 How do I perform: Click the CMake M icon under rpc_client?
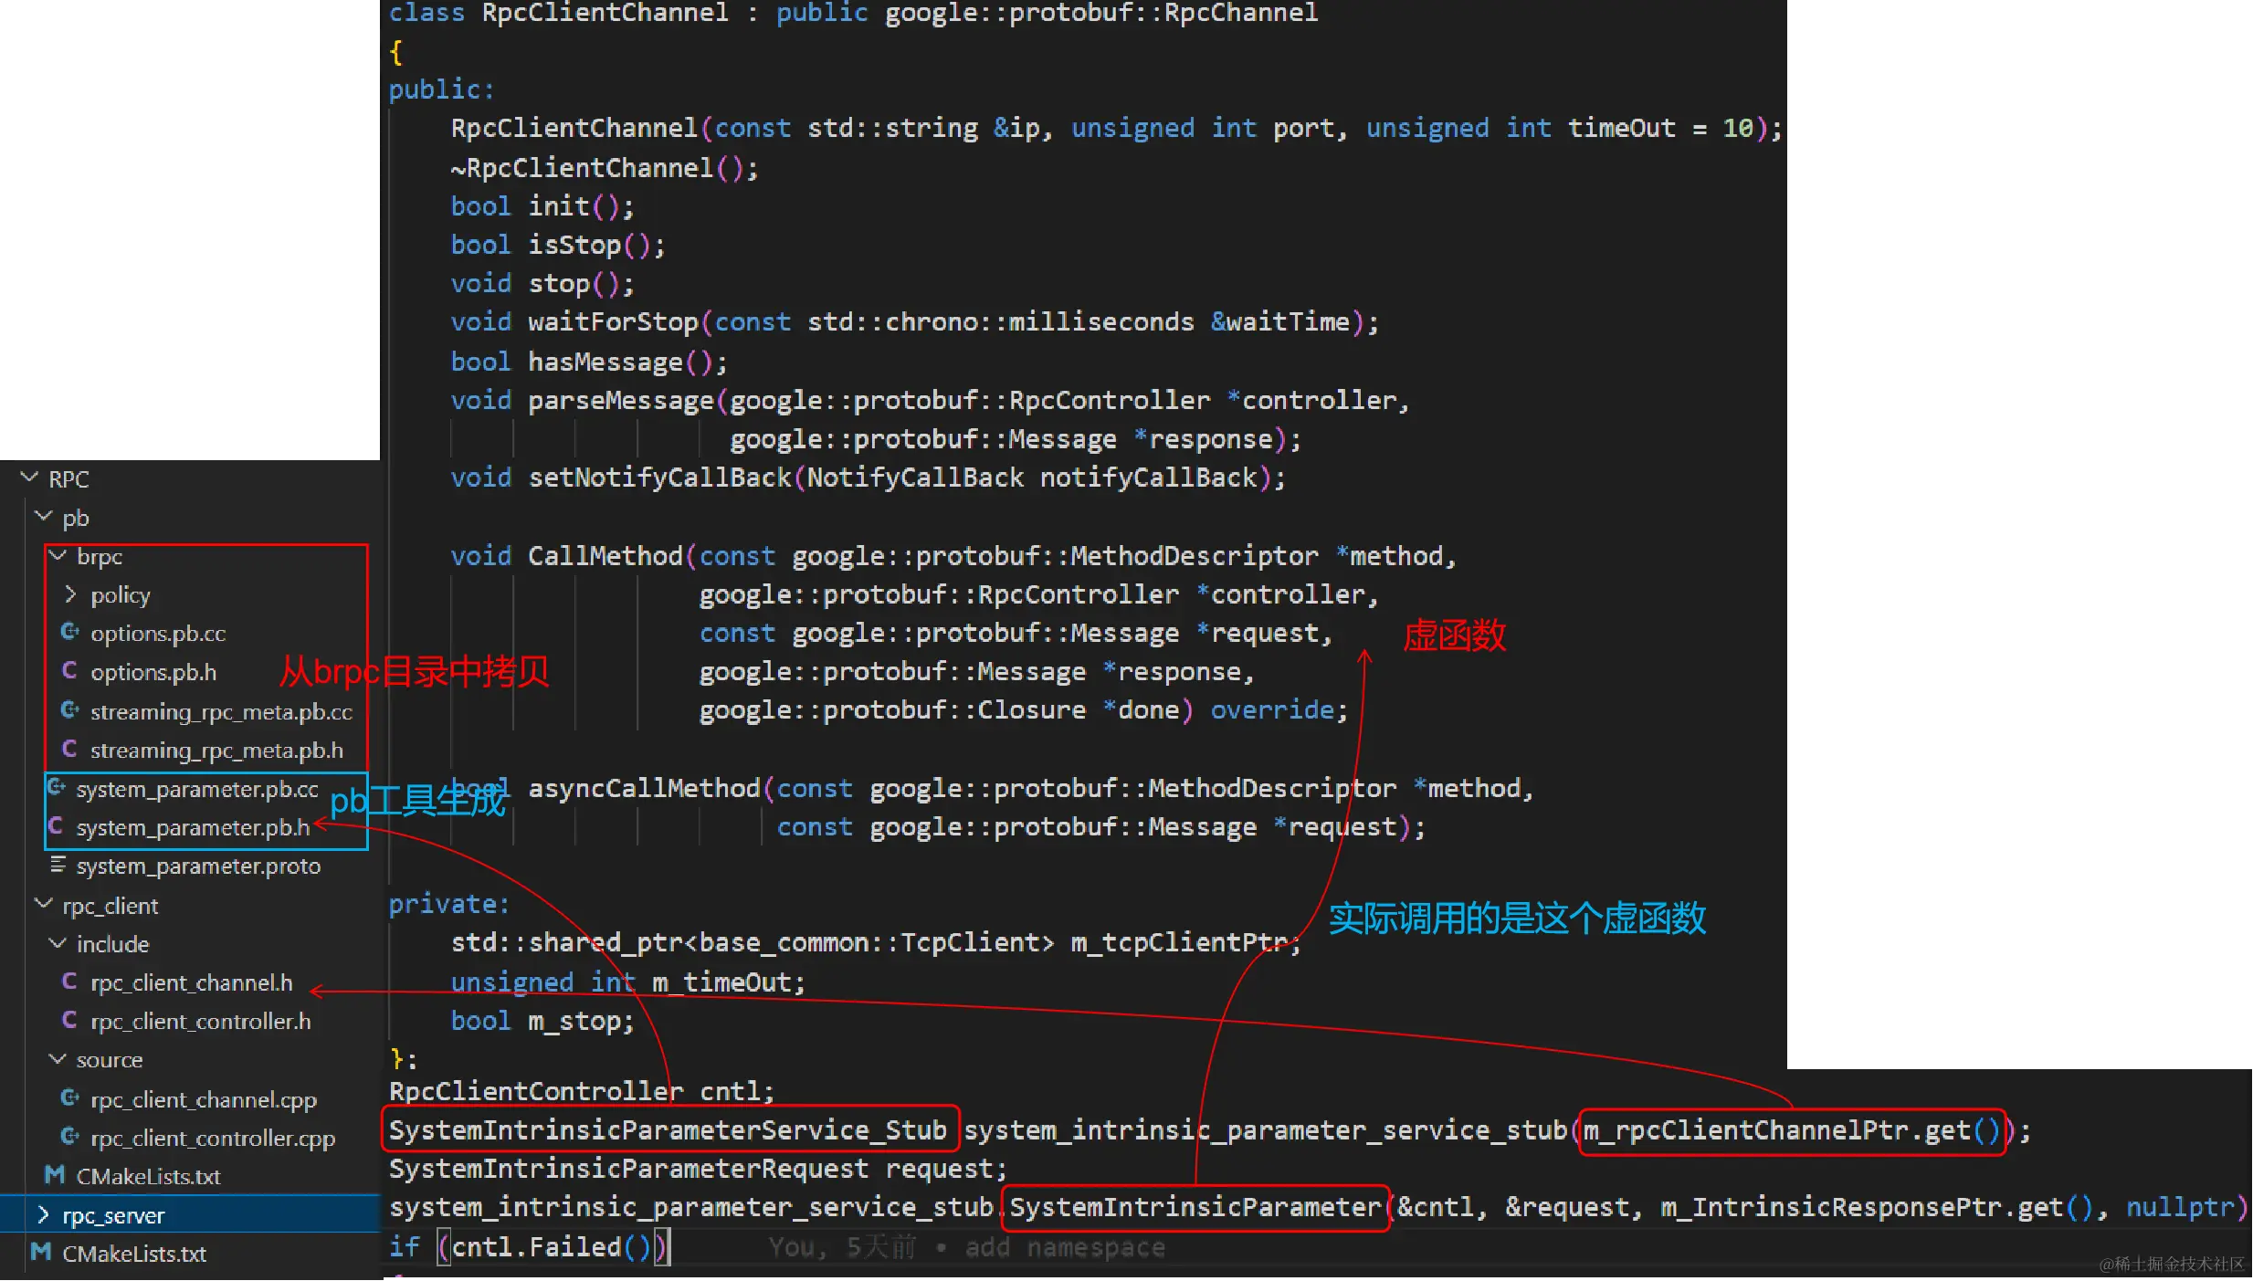click(55, 1175)
